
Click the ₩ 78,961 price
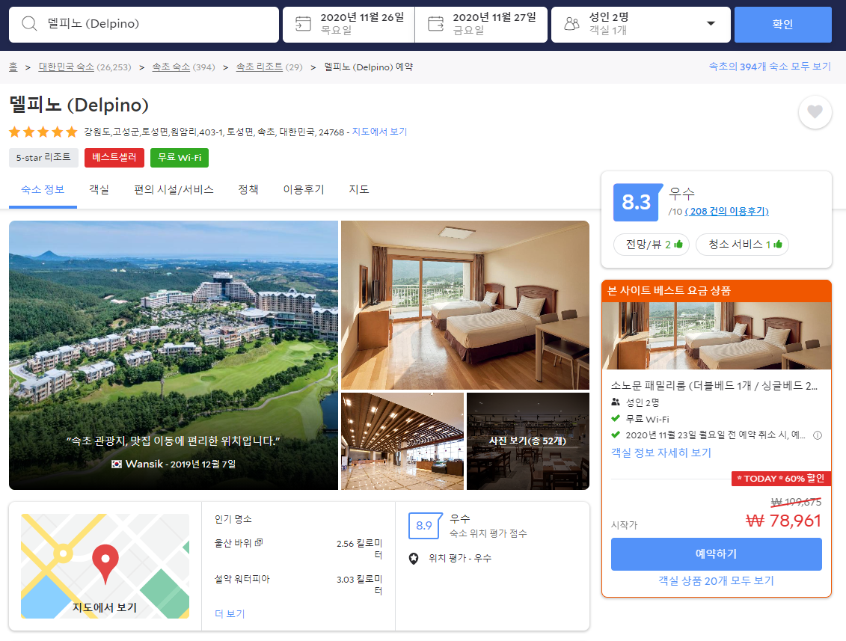[783, 521]
